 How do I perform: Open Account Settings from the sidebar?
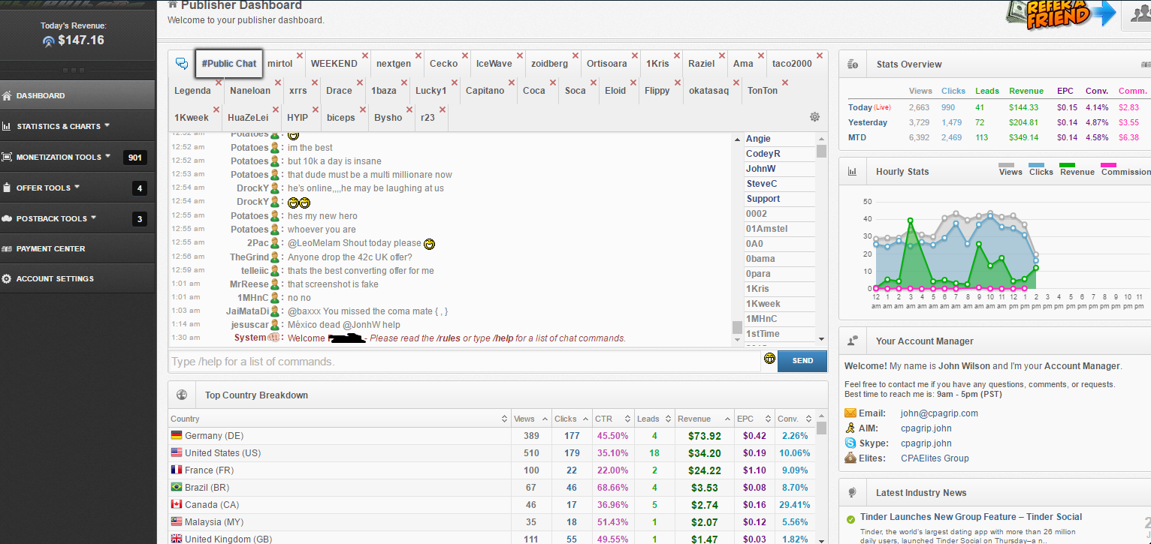click(x=78, y=278)
